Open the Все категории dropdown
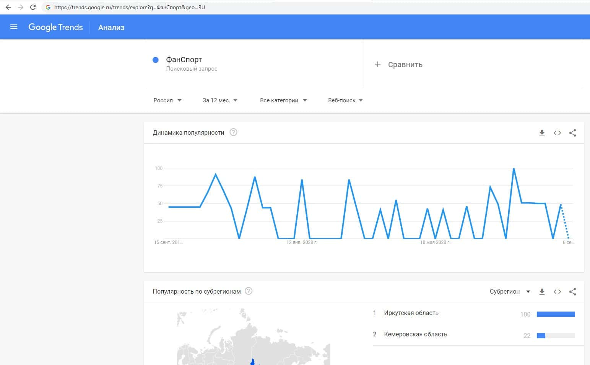This screenshot has height=365, width=590. (283, 100)
